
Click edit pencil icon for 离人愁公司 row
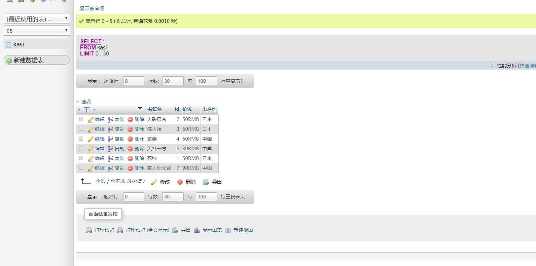91,168
